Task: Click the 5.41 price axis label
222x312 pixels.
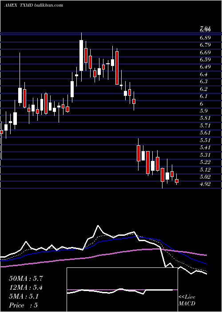Action: (205, 148)
